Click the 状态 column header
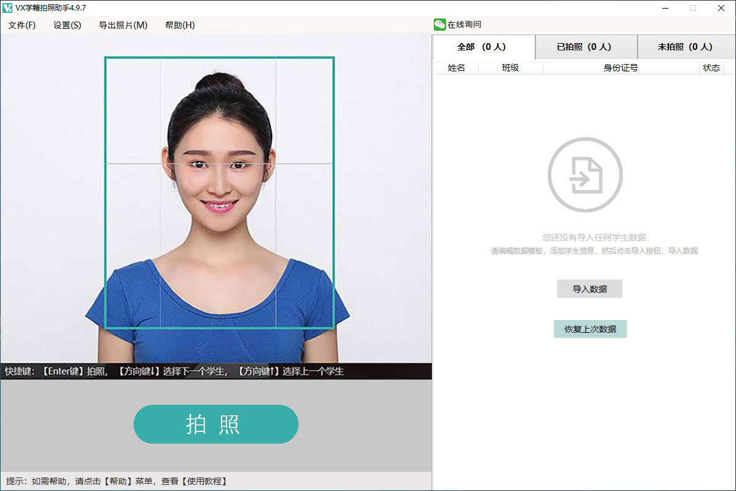The image size is (736, 491). pyautogui.click(x=711, y=68)
